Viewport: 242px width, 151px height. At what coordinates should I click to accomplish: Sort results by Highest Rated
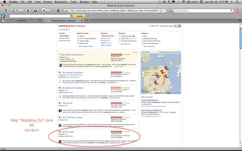[64, 38]
